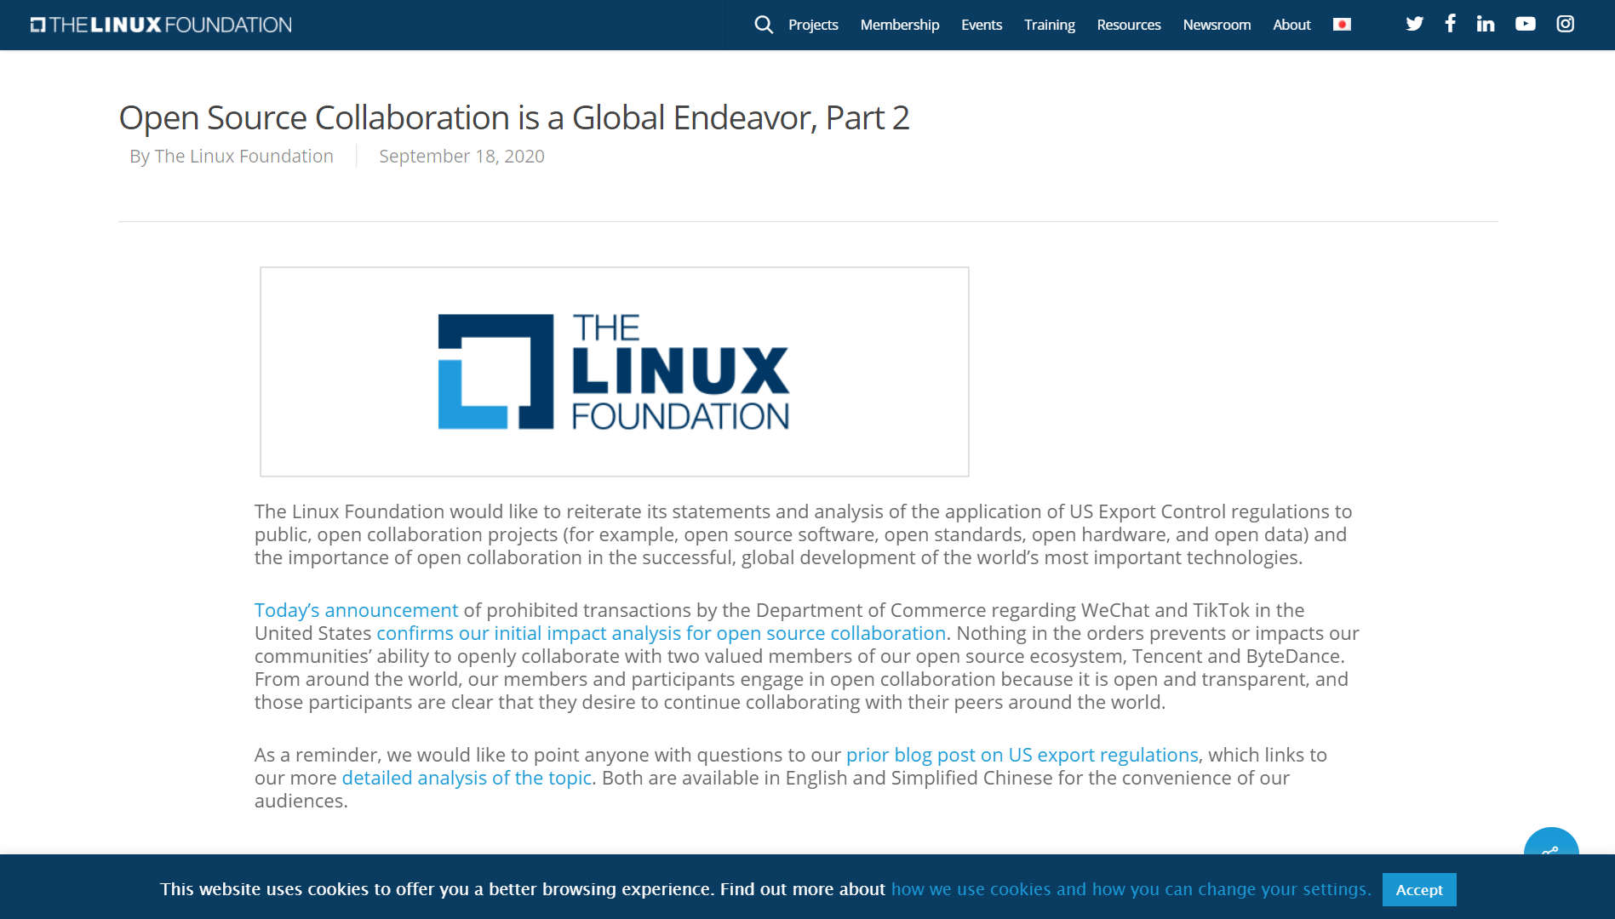Image resolution: width=1615 pixels, height=919 pixels.
Task: Open the Twitter social icon
Action: coord(1414,24)
